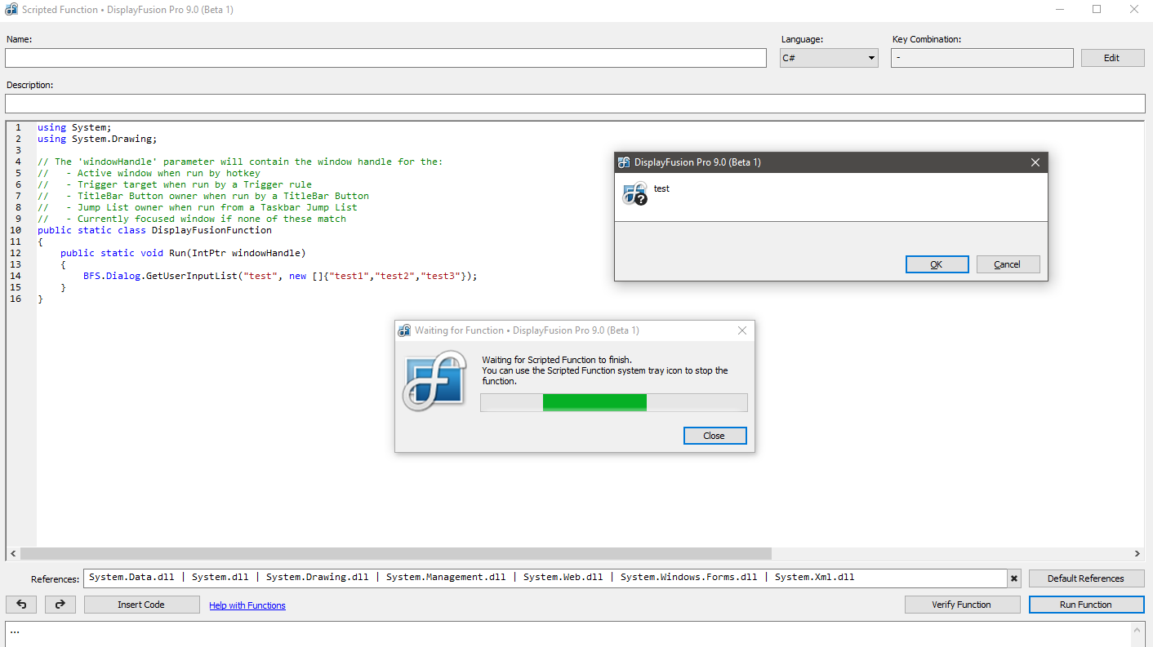Click the Run Function button
Screen dimensions: 1153x647
[x=1085, y=605]
